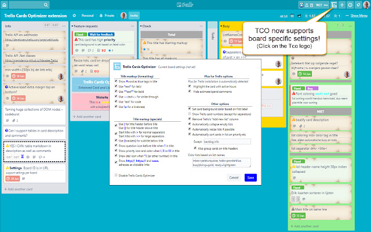Enable Disable Trello Cards Optimizer checkbox
The width and height of the screenshot is (371, 232).
pos(116,175)
